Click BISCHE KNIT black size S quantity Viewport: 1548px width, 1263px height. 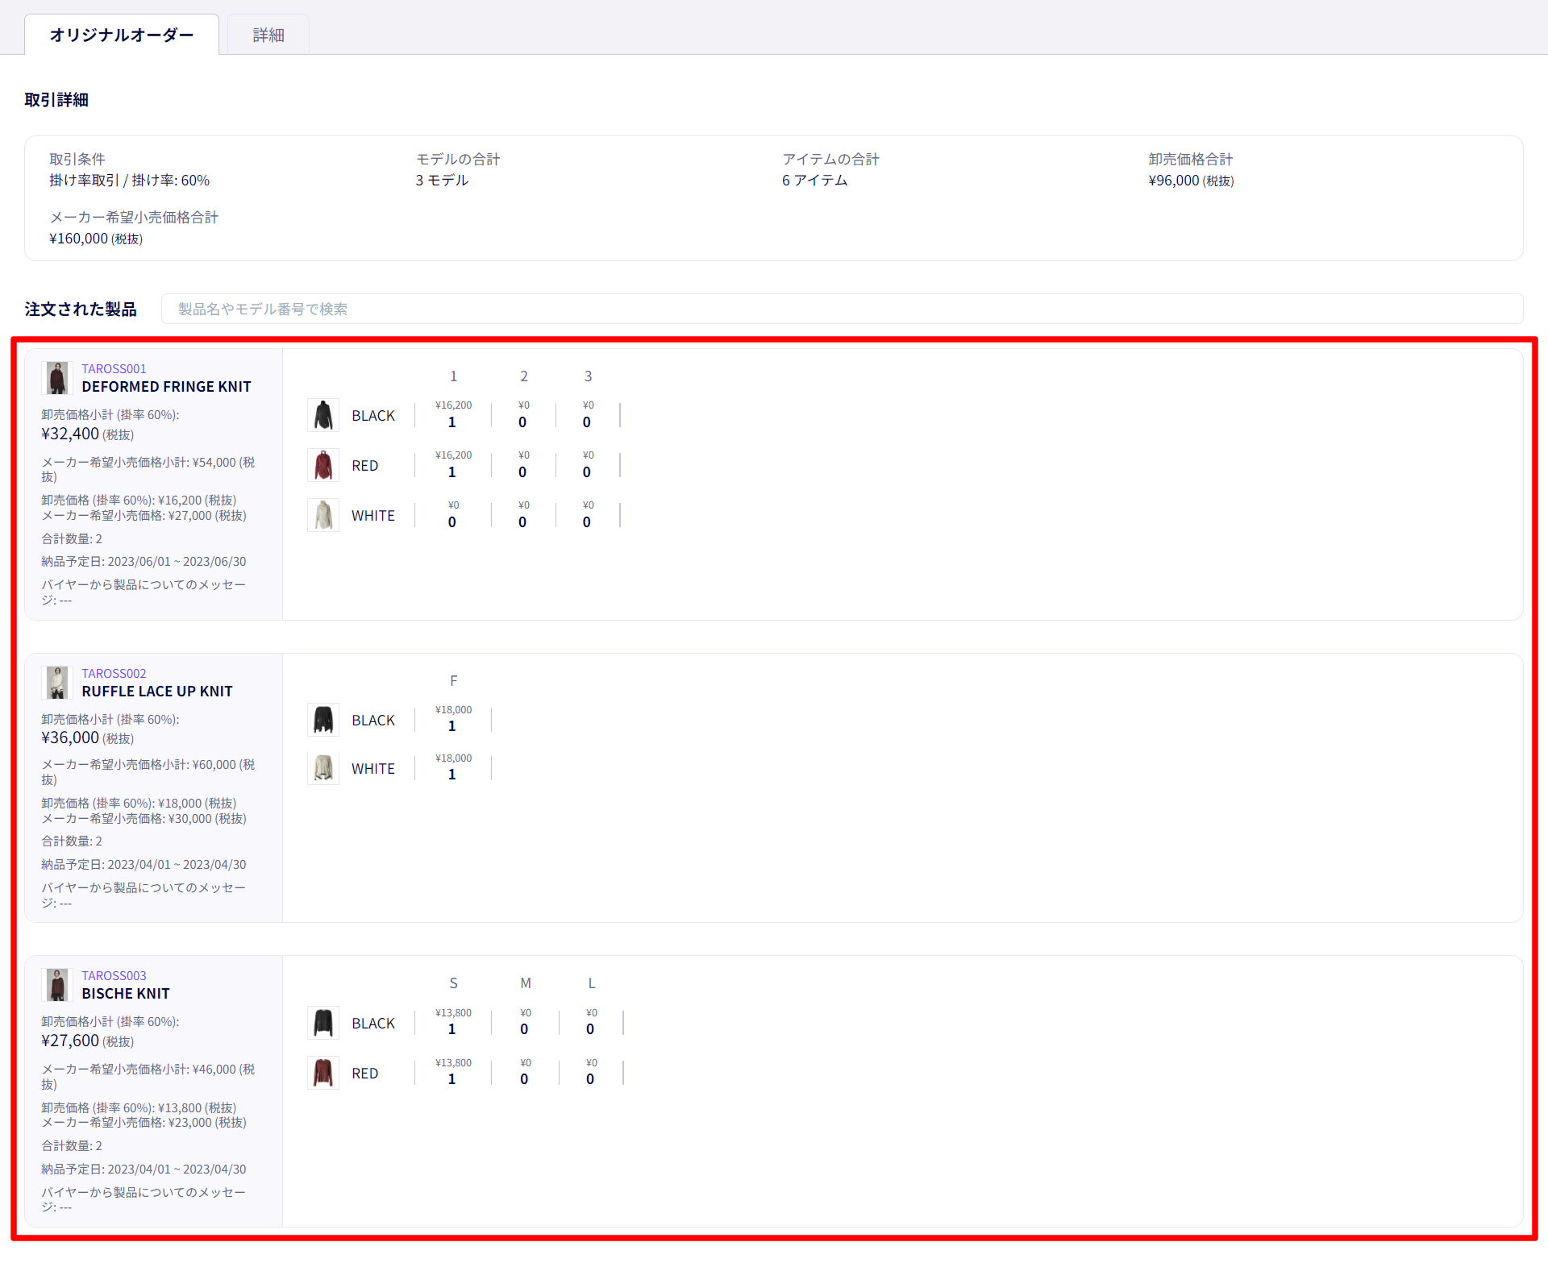tap(452, 1029)
